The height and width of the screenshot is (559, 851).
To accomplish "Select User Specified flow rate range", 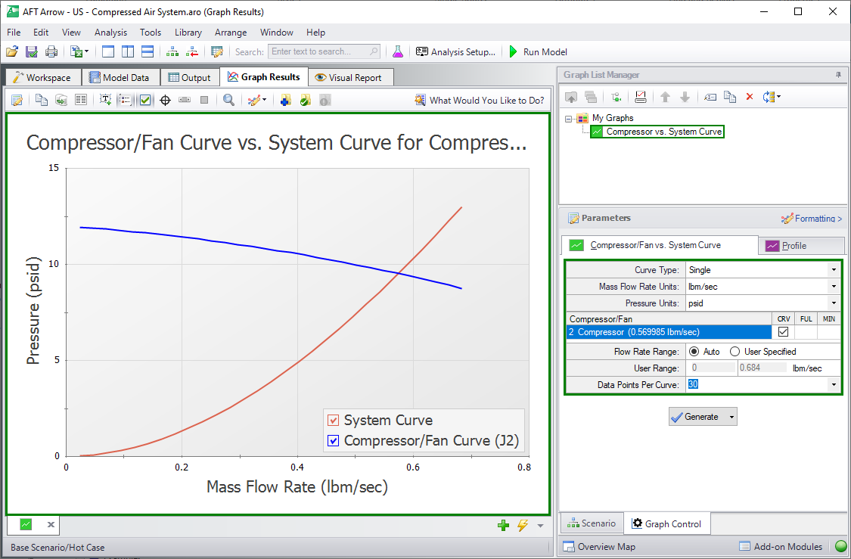I will click(x=735, y=352).
